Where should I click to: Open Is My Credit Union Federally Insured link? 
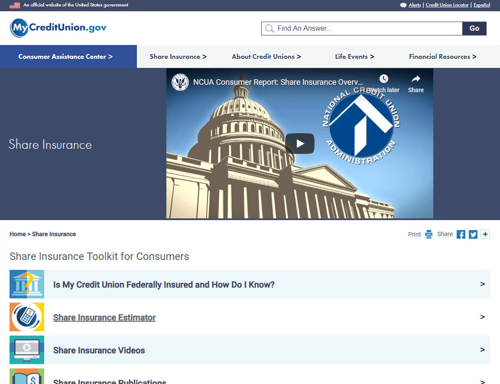(x=164, y=285)
